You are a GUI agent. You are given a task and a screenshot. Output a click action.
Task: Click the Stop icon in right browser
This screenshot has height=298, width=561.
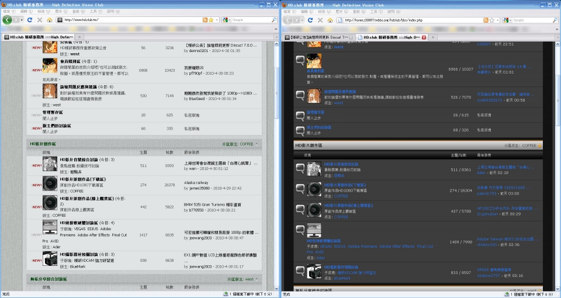click(320, 20)
